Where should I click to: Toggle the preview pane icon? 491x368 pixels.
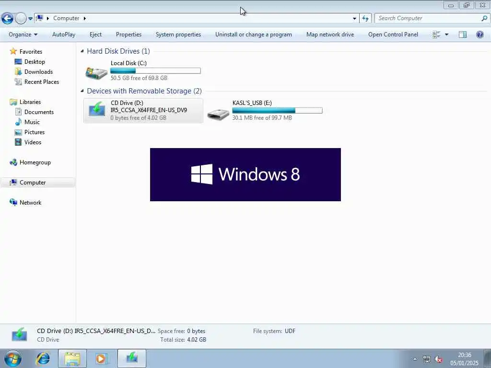[463, 34]
